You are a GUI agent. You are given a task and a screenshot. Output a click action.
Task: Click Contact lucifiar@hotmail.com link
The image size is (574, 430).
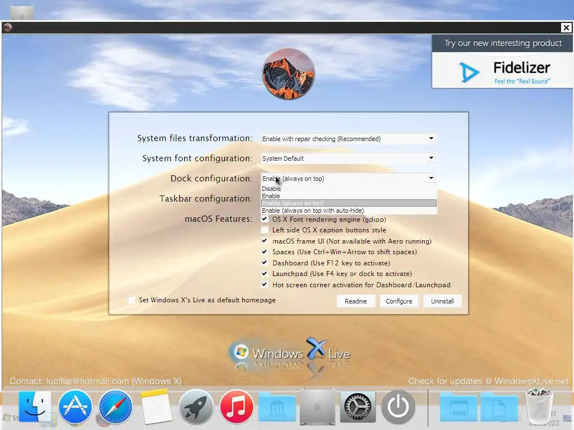95,381
